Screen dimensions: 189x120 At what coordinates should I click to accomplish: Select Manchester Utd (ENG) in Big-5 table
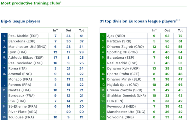click(x=27, y=47)
